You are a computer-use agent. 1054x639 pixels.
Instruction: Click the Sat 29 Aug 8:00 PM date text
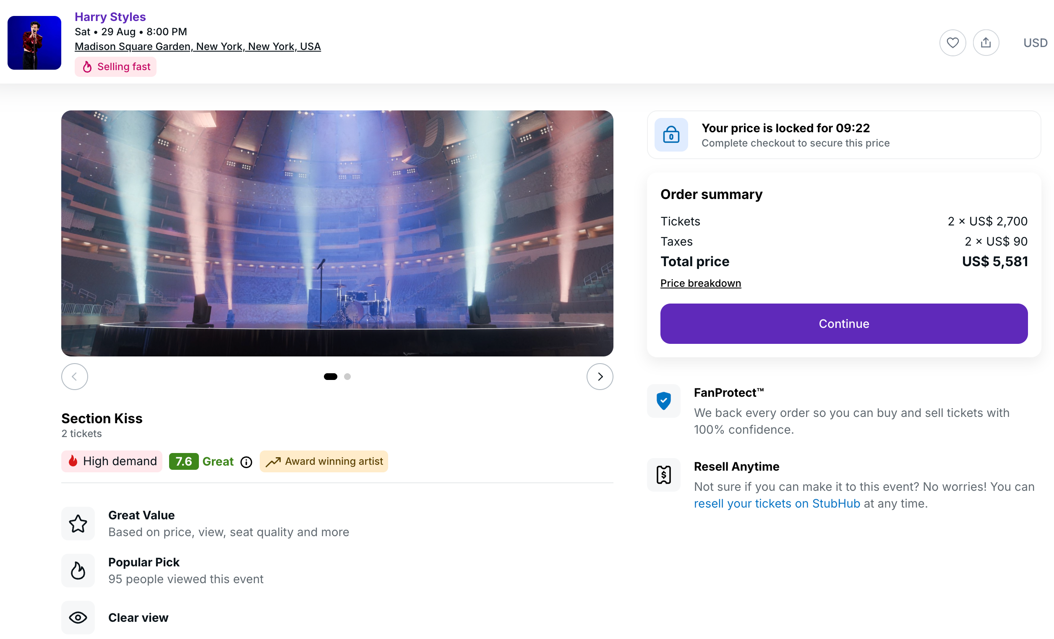(131, 31)
